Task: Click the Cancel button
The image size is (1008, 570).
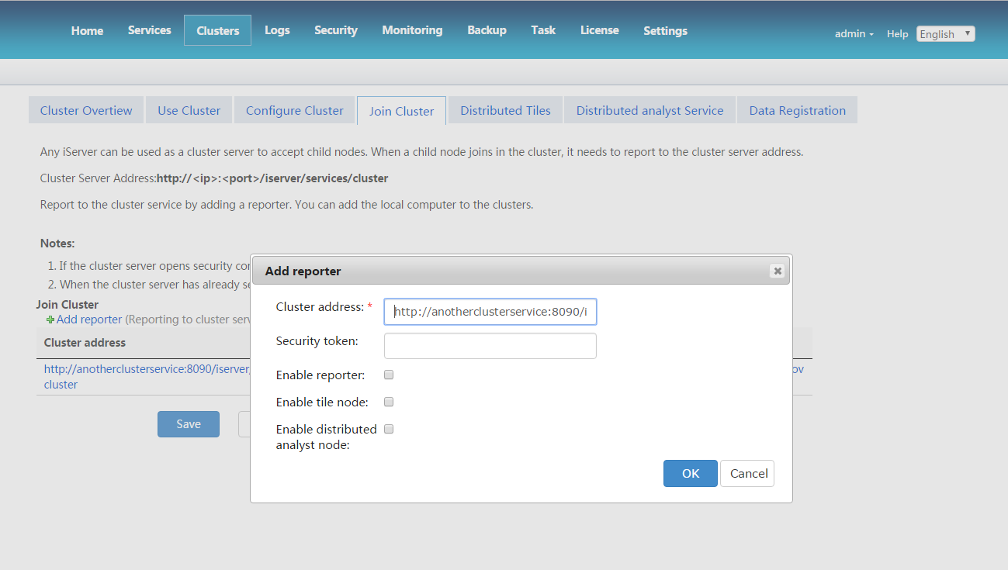Action: (x=748, y=474)
